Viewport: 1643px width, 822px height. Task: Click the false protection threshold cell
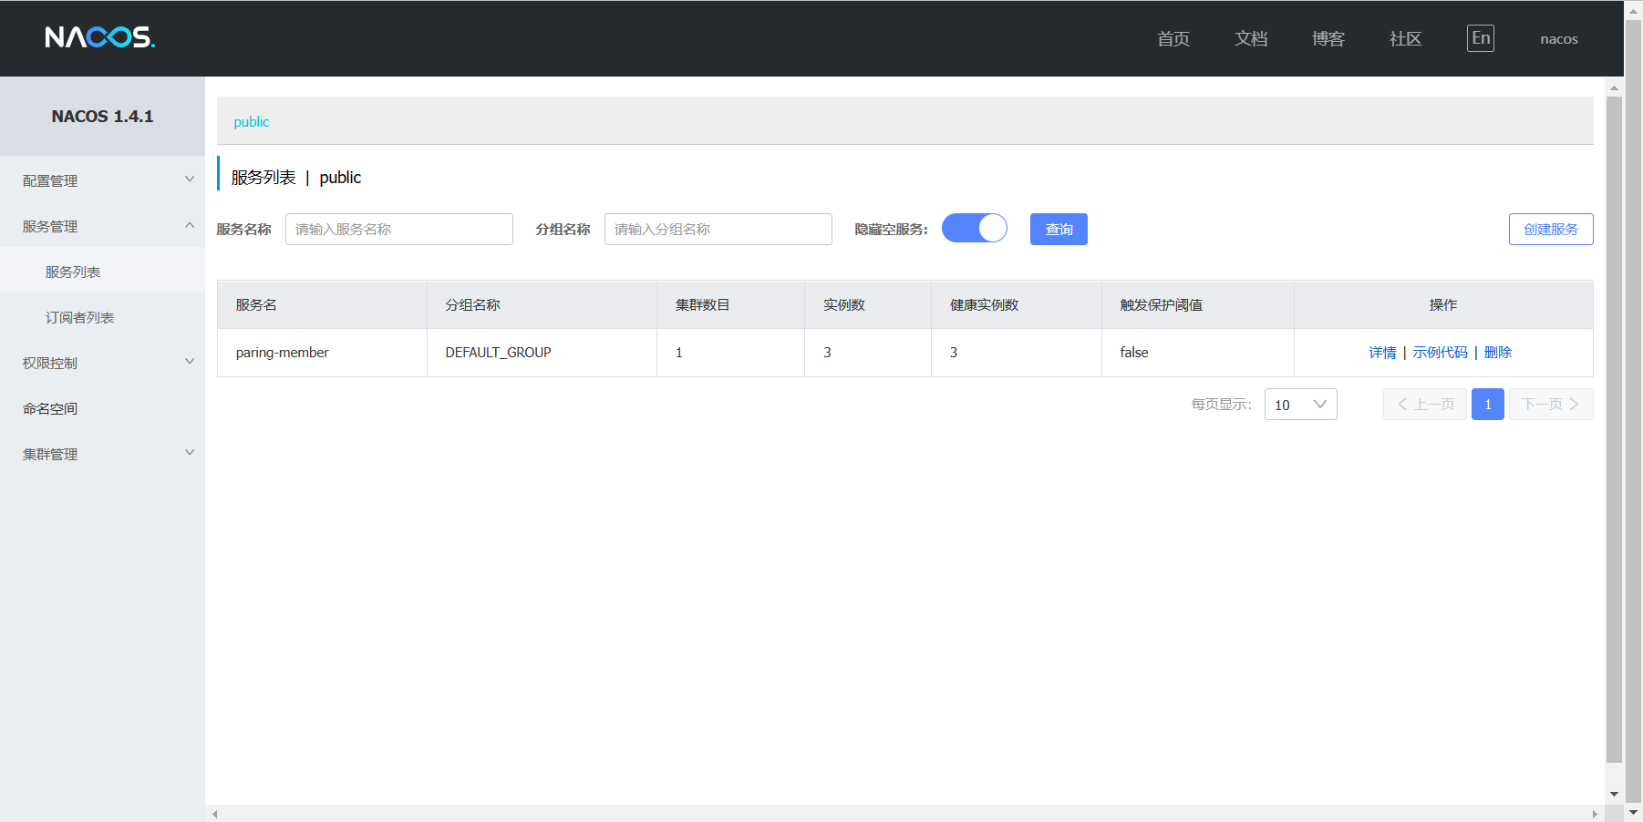tap(1198, 353)
